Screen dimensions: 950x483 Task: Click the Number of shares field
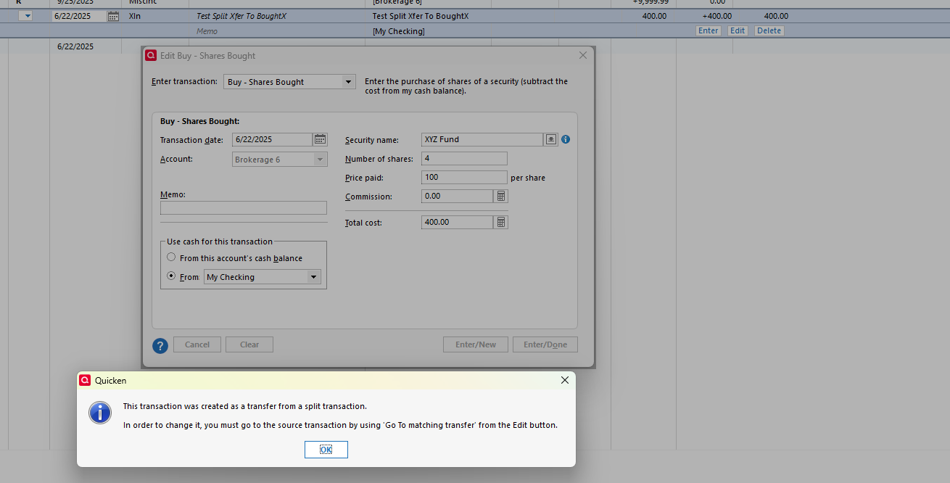coord(464,158)
